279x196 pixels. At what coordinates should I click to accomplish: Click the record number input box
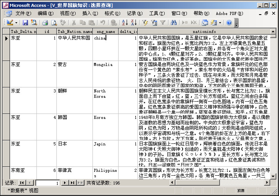[x=48, y=183]
